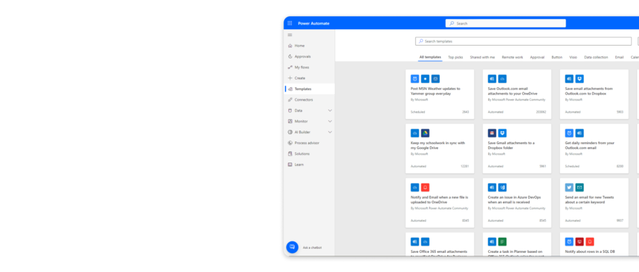
Task: Click OneDrive icon on Save Outlook.com attachments card
Action: coord(502,79)
